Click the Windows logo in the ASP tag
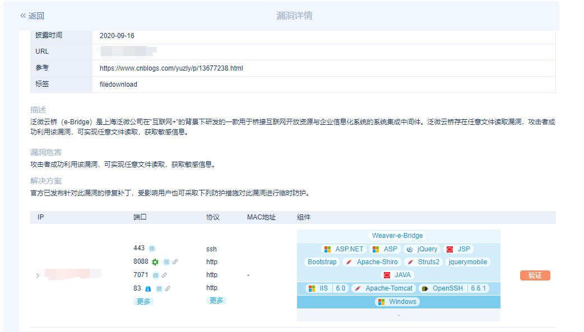This screenshot has height=332, width=584. pyautogui.click(x=376, y=249)
